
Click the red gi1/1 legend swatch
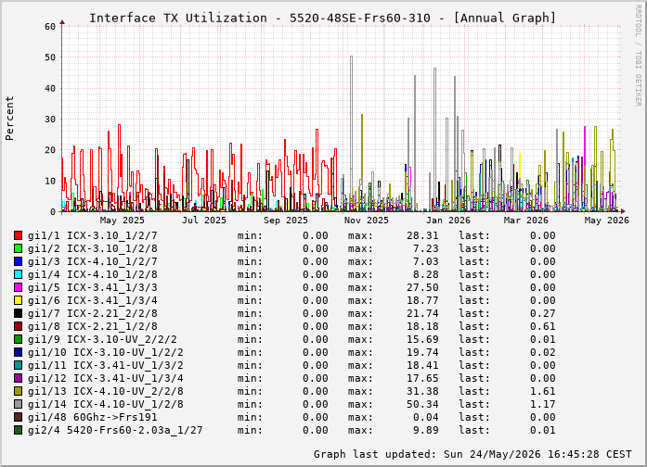[18, 235]
